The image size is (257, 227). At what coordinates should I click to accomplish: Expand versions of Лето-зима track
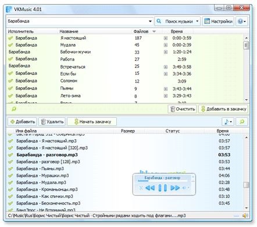166,96
